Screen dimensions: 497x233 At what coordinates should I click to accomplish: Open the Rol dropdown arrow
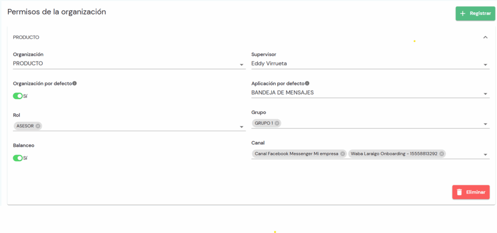[x=241, y=127]
